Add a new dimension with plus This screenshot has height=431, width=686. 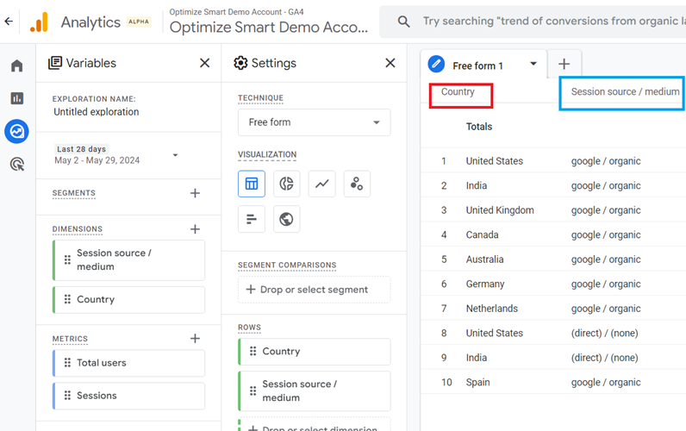[x=195, y=228]
